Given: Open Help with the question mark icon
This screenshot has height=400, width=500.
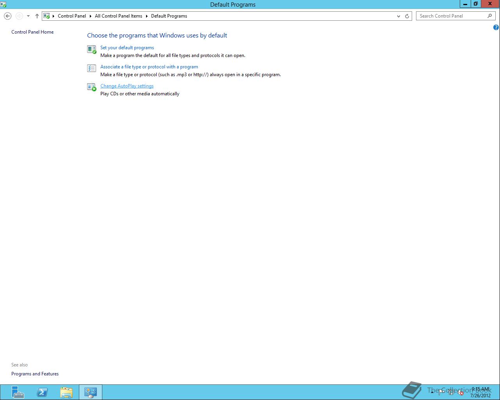Looking at the screenshot, I should (496, 27).
